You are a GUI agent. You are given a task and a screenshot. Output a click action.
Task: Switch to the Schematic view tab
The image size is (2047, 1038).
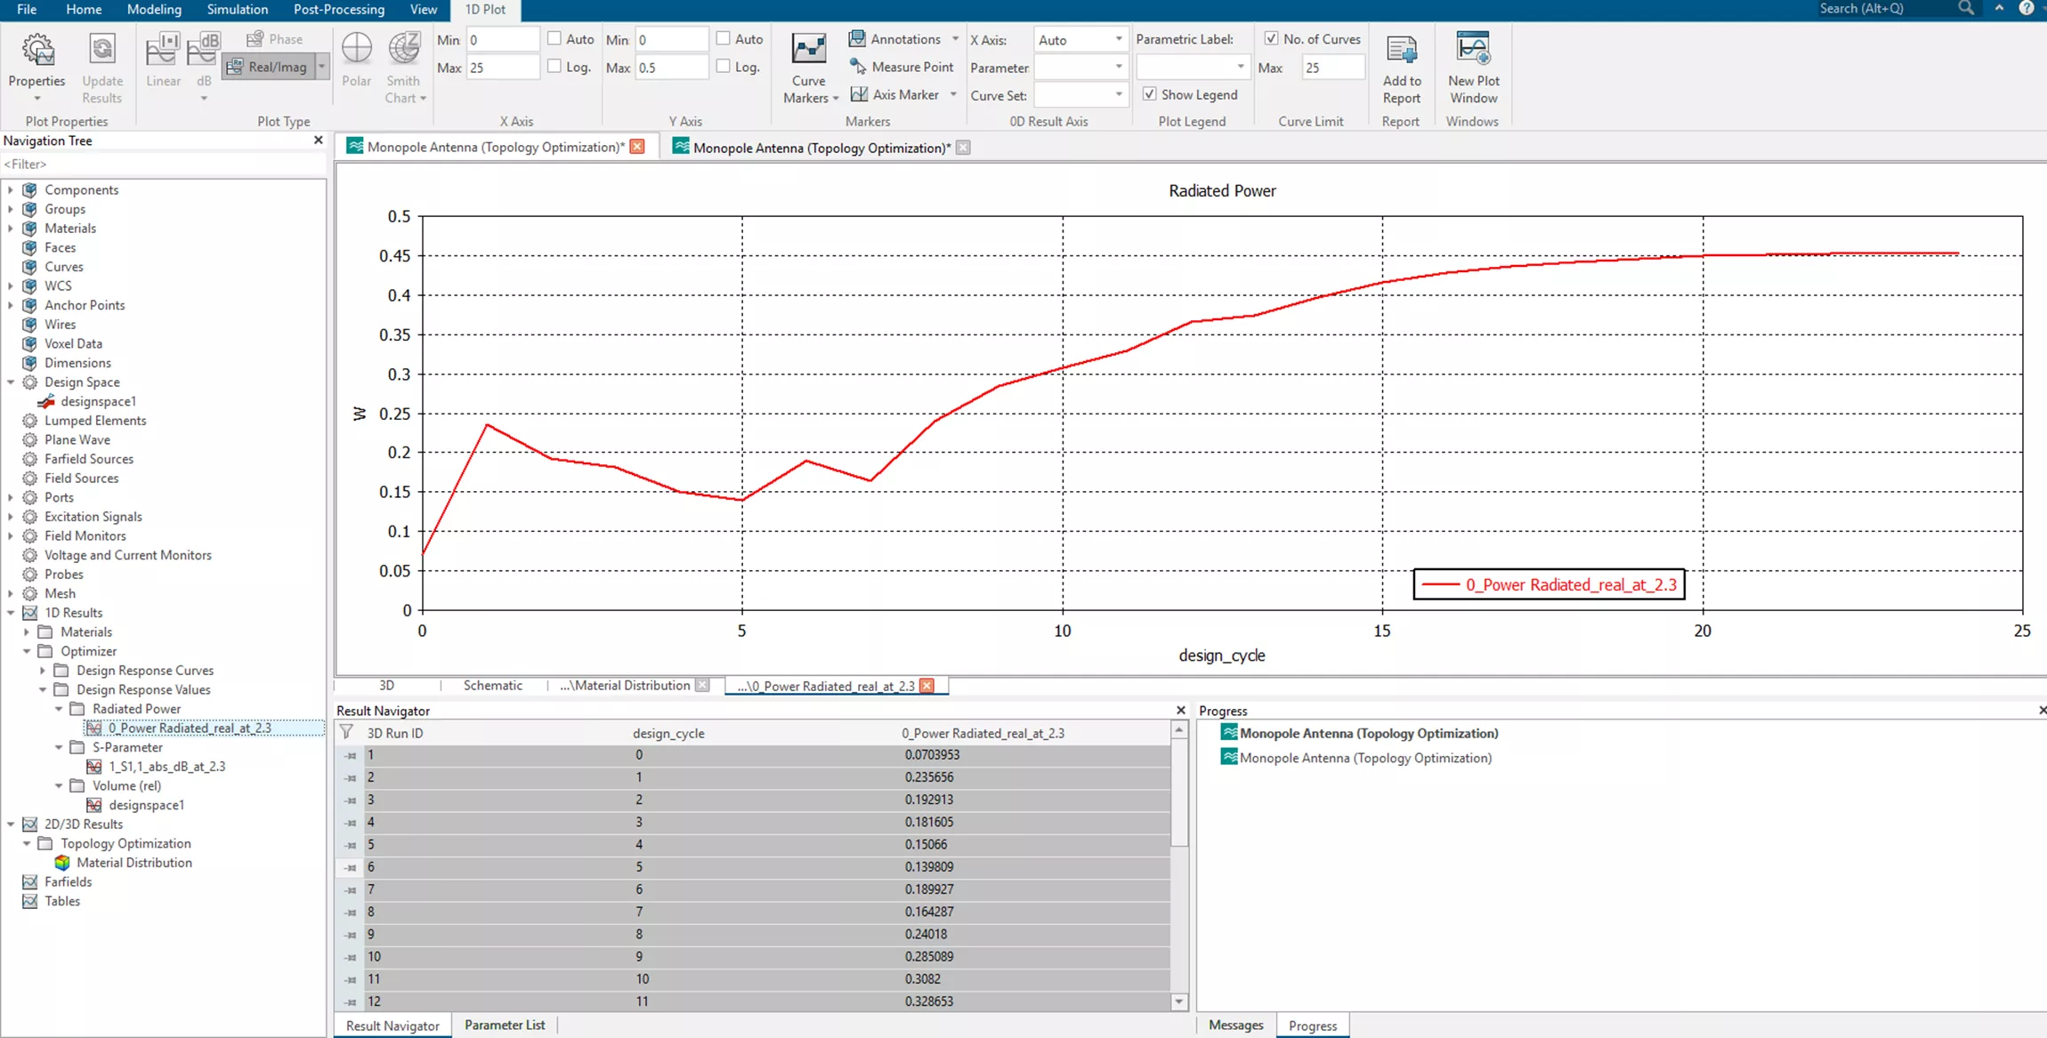click(x=492, y=686)
